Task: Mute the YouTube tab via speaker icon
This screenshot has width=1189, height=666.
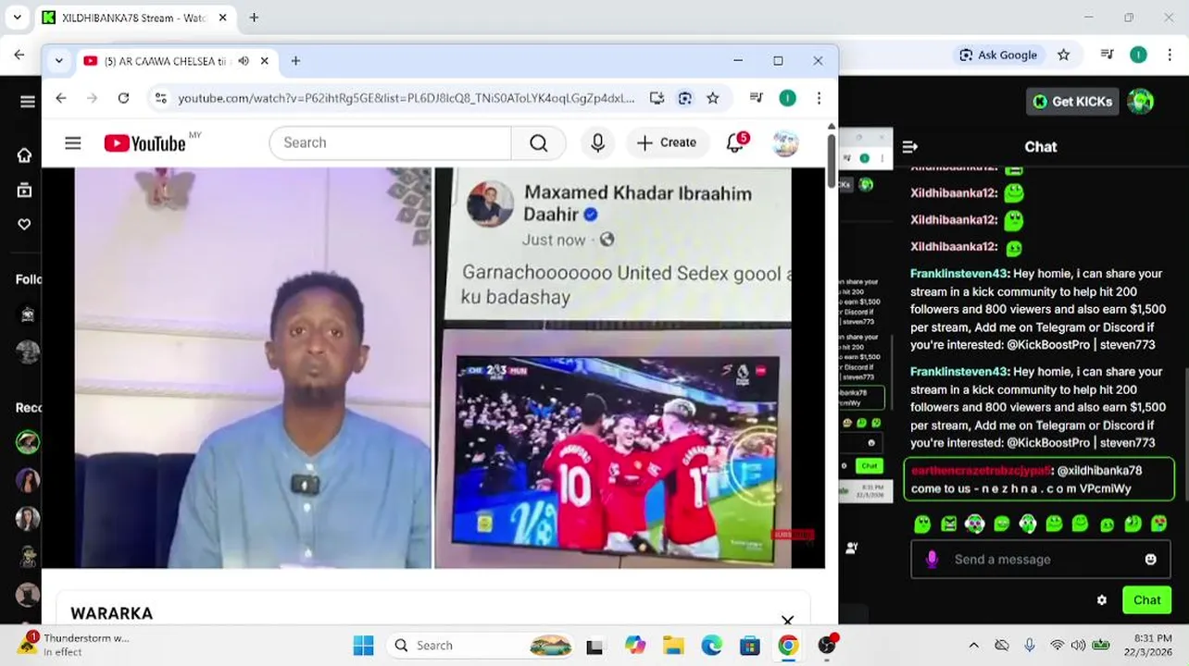Action: pos(244,61)
